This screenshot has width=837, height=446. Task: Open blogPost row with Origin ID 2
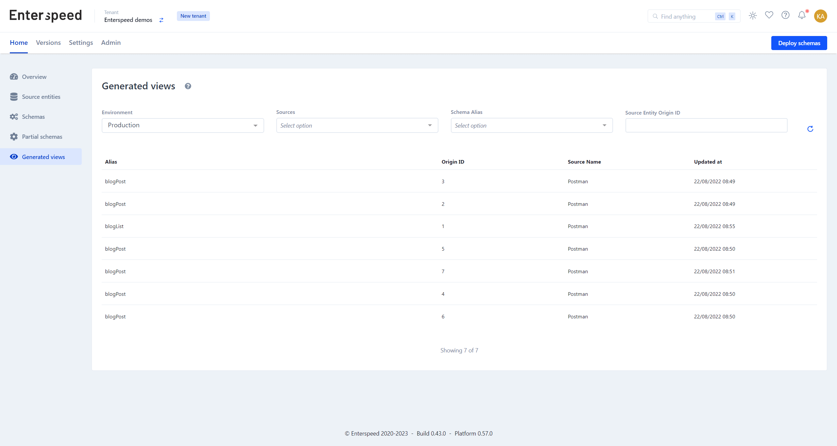pos(459,204)
